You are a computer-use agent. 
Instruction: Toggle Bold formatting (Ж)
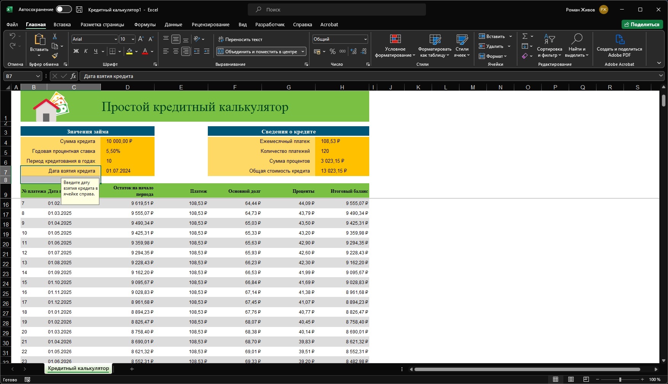(x=76, y=51)
